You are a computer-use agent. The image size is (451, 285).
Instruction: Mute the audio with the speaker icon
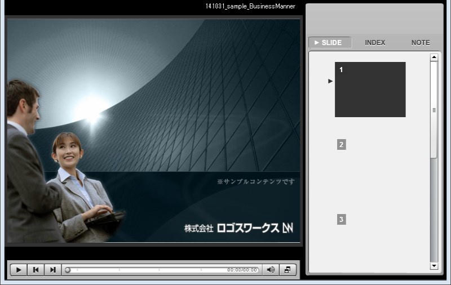[x=271, y=270]
